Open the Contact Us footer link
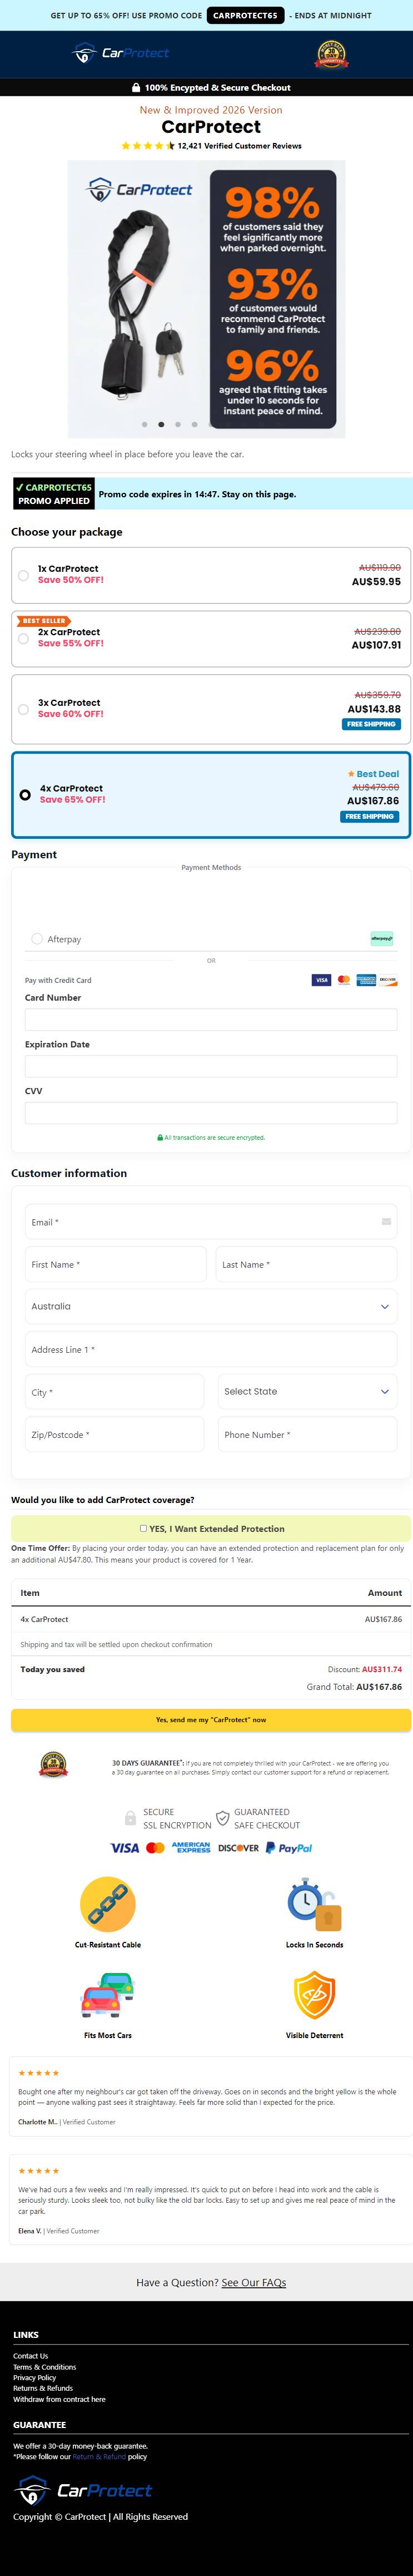The height and width of the screenshot is (2576, 413). pos(30,2356)
